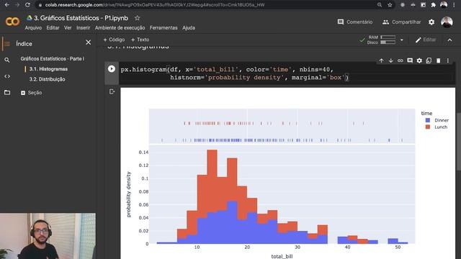Move the cell up with arrow icon
This screenshot has height=259, width=461.
381,60
